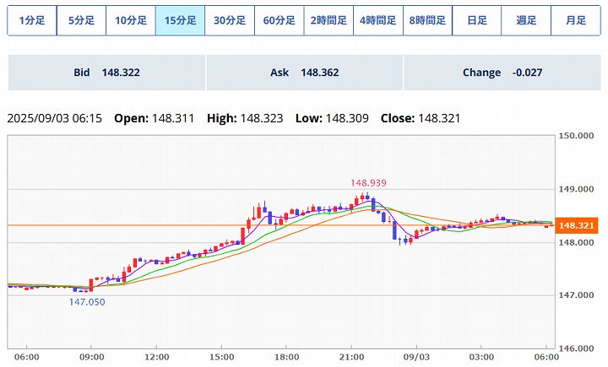Click the 147.050 low price label
Viewport: 608px width, 367px height.
pos(87,302)
